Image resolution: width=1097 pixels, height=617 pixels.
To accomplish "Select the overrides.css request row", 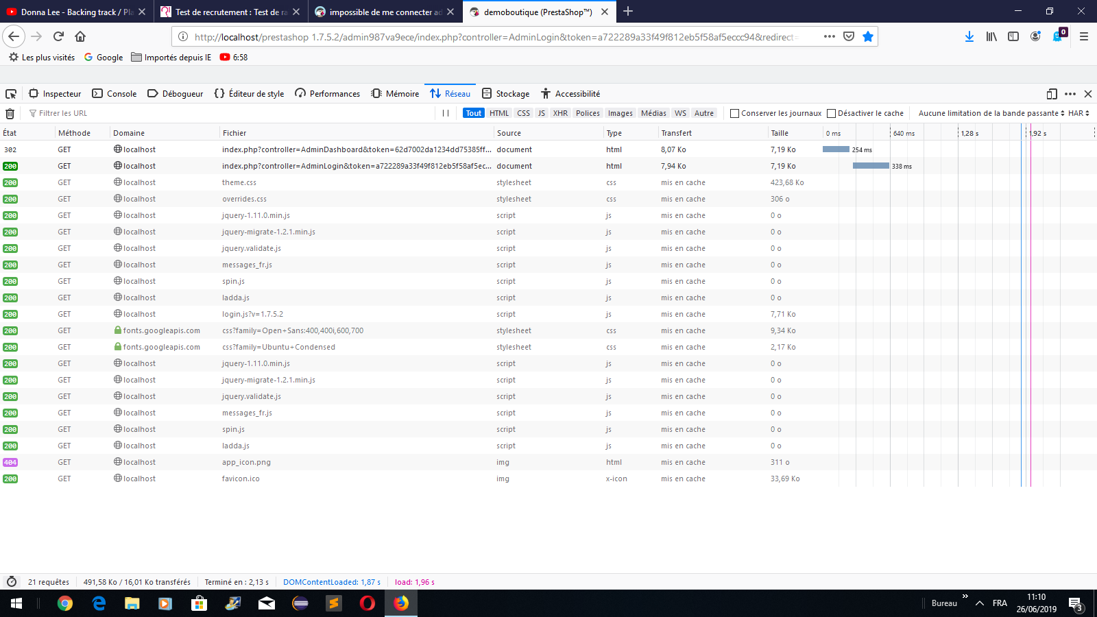I will (x=548, y=199).
